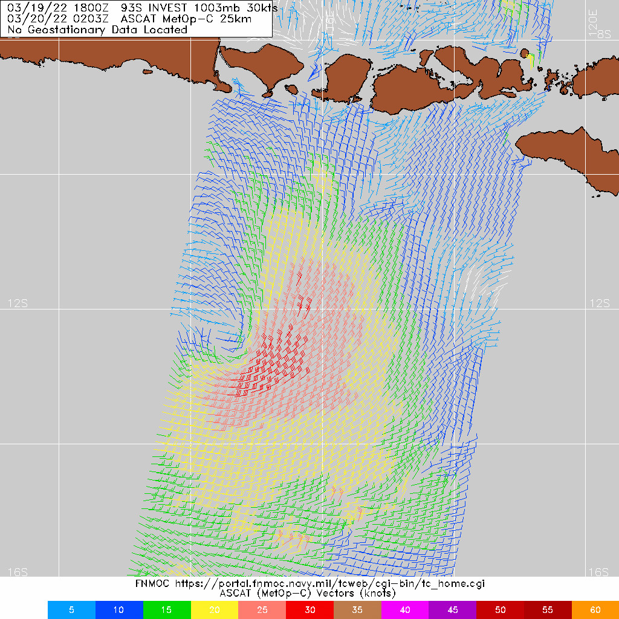Select the 60 knots orange legend swatch

click(x=595, y=610)
